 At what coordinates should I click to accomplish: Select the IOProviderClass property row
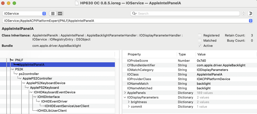click(189, 79)
